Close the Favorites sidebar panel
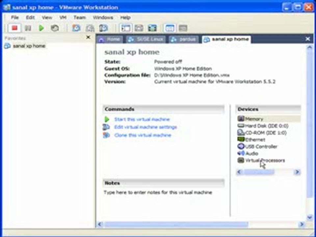Screen dimensions: 316x237 (88, 37)
